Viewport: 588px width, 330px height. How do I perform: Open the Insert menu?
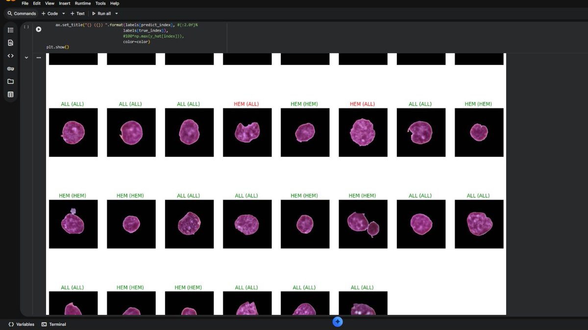tap(65, 3)
